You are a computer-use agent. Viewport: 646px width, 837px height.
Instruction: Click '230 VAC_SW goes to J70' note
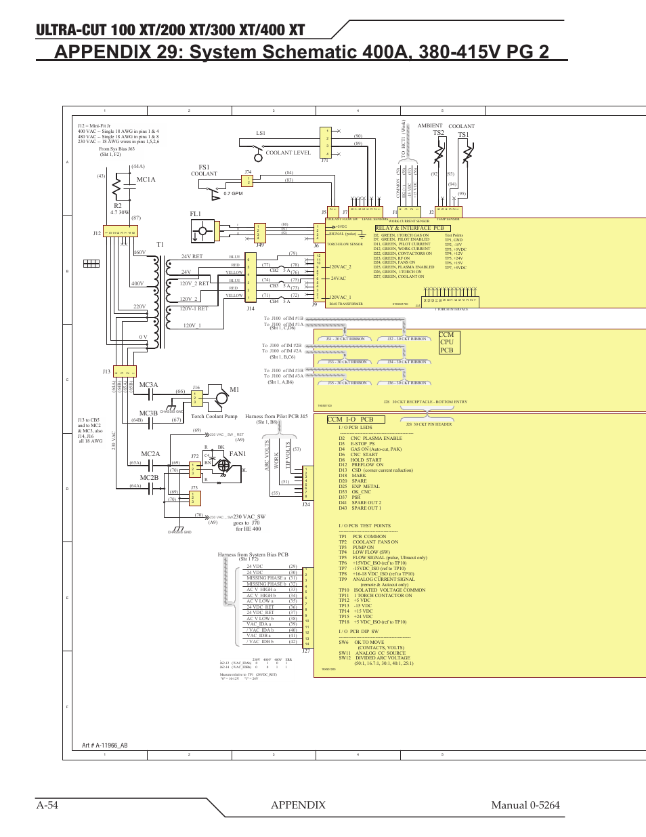[x=249, y=523]
